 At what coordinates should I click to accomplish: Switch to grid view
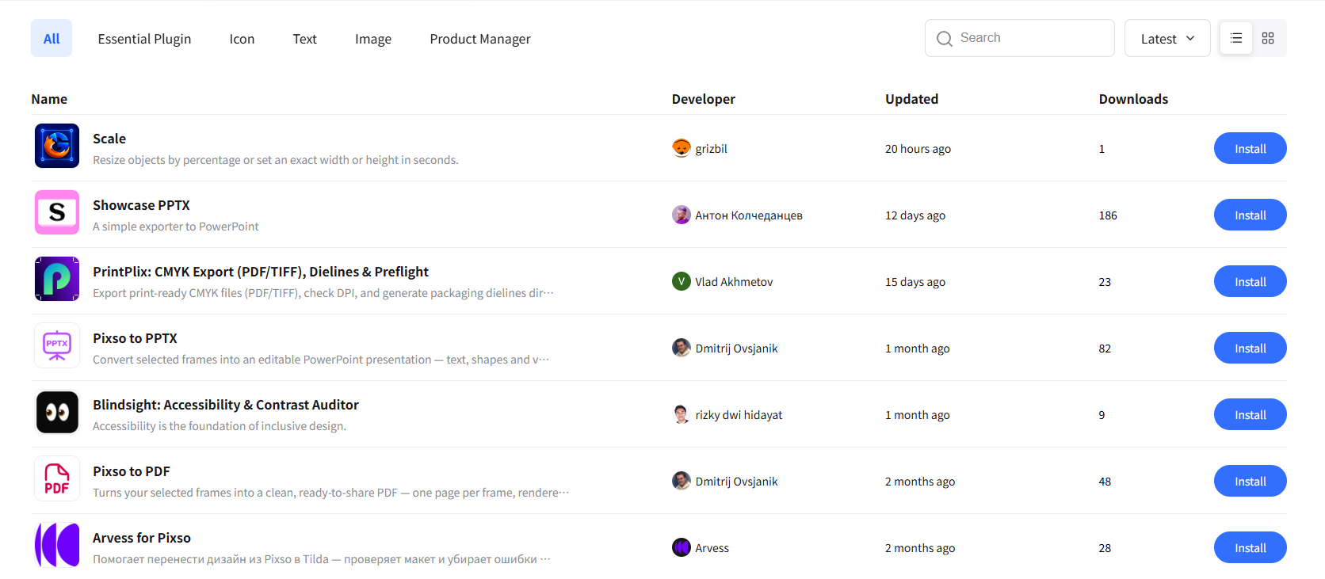[1268, 38]
